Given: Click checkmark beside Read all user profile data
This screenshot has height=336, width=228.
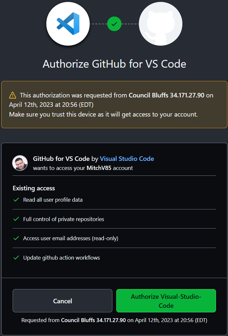Looking at the screenshot, I should click(16, 200).
